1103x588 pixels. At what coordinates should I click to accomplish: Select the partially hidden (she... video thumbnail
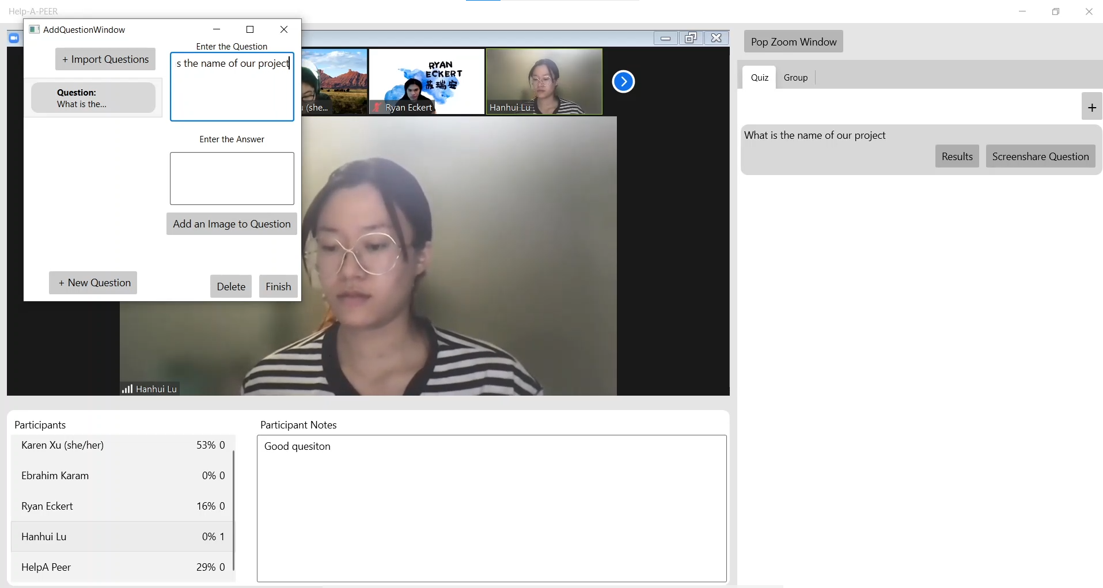334,81
